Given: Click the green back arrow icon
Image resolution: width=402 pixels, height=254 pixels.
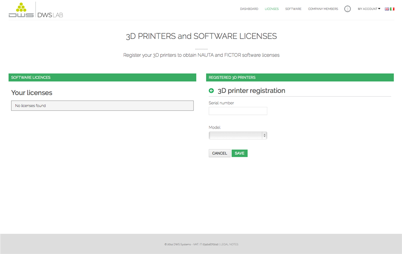Looking at the screenshot, I should [211, 91].
